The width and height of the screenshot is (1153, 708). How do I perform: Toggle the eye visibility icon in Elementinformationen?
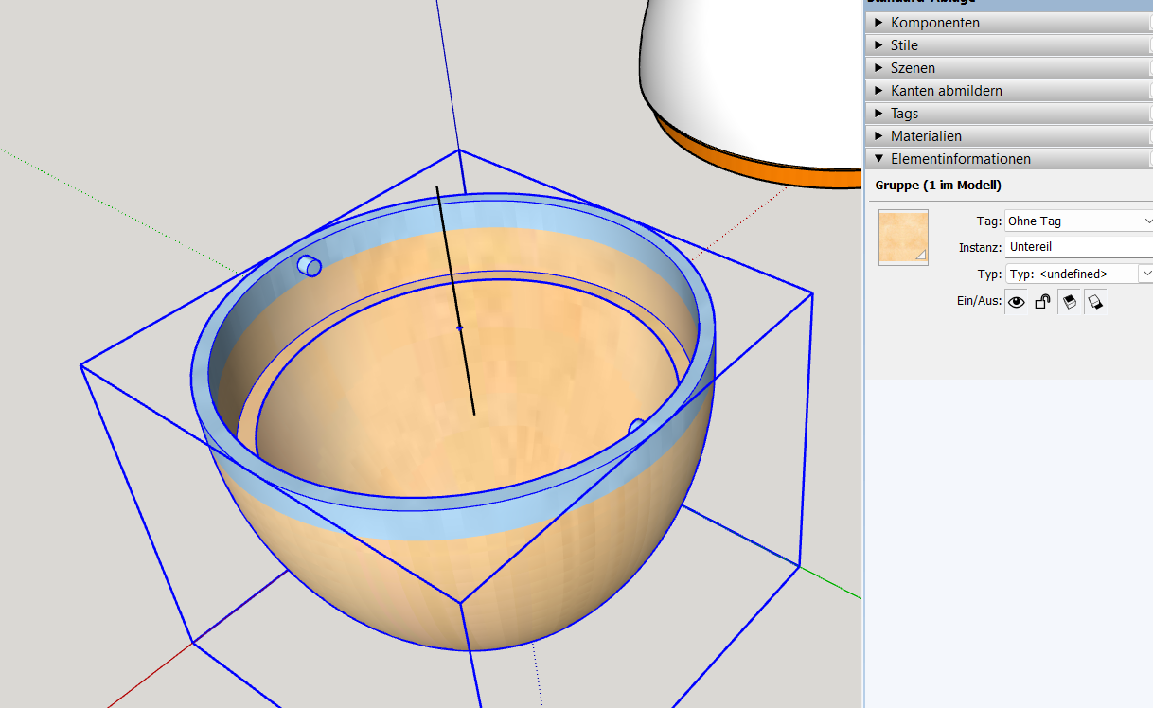tap(1017, 302)
